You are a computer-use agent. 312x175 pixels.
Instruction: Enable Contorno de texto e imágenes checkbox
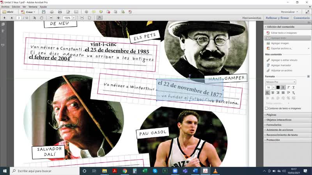coord(266,108)
